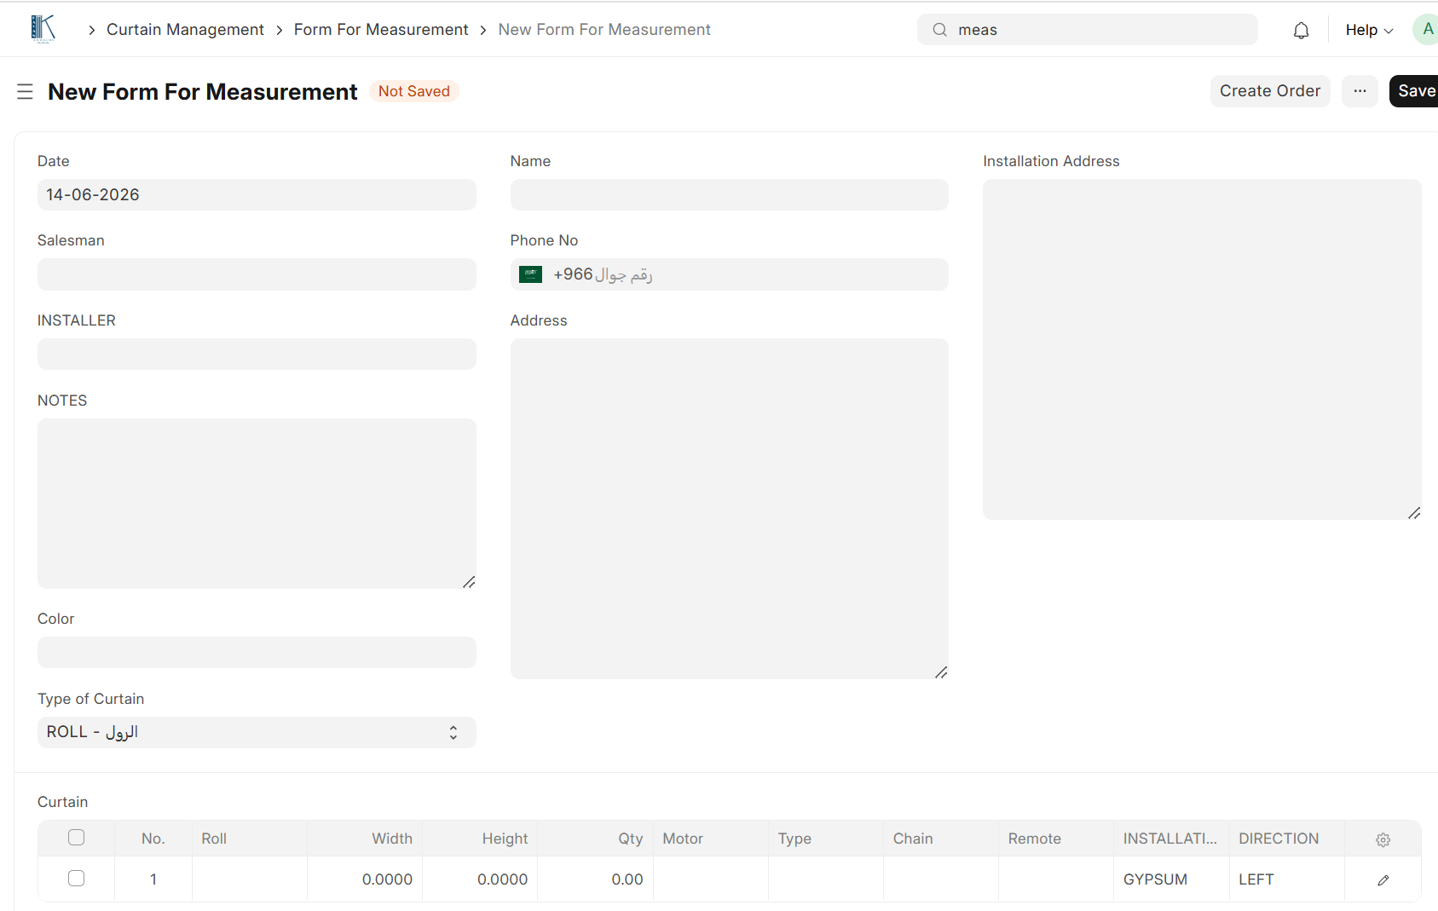Select all rows in Curtain table

pyautogui.click(x=76, y=838)
